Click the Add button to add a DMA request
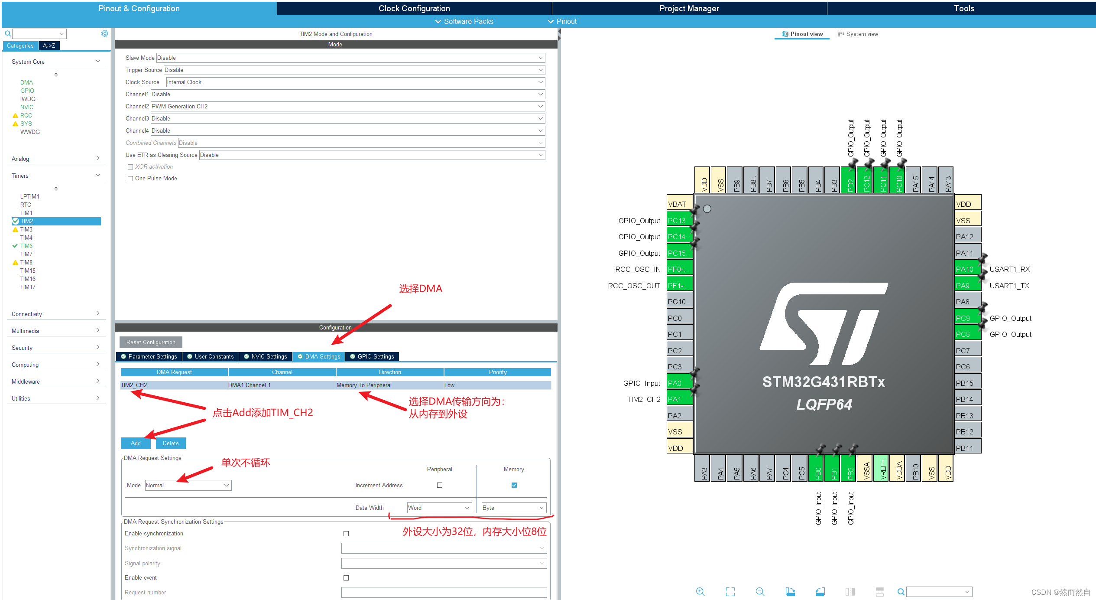1096x600 pixels. pos(135,443)
